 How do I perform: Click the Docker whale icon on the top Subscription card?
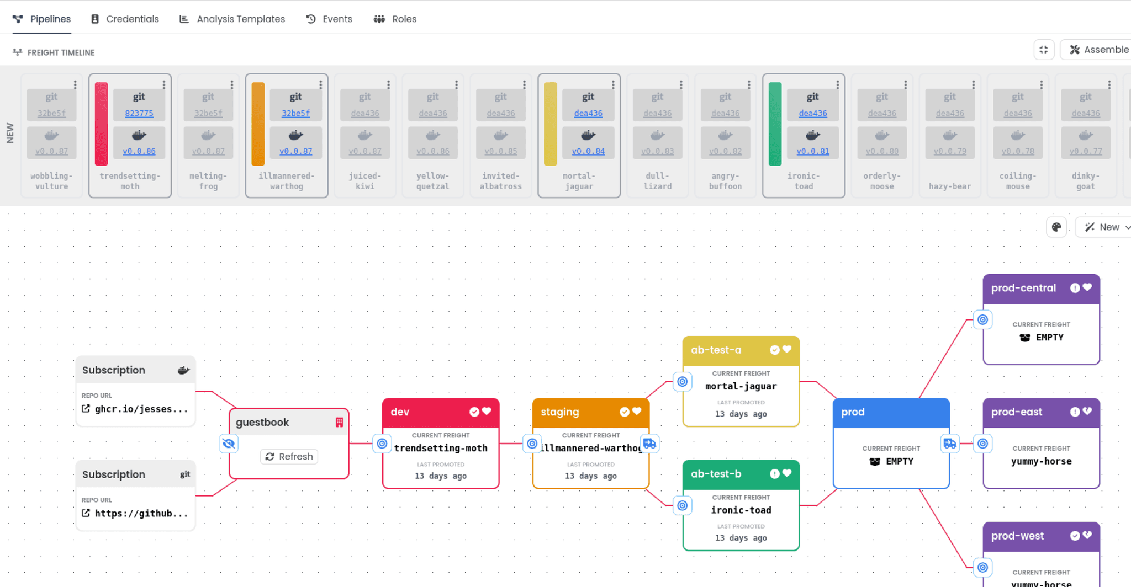183,370
